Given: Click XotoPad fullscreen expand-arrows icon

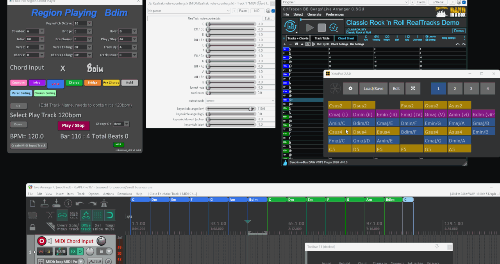Looking at the screenshot, I should click(x=413, y=89).
